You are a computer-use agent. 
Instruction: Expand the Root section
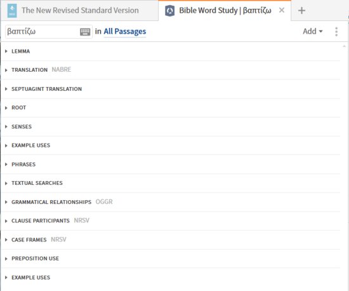pyautogui.click(x=170, y=107)
